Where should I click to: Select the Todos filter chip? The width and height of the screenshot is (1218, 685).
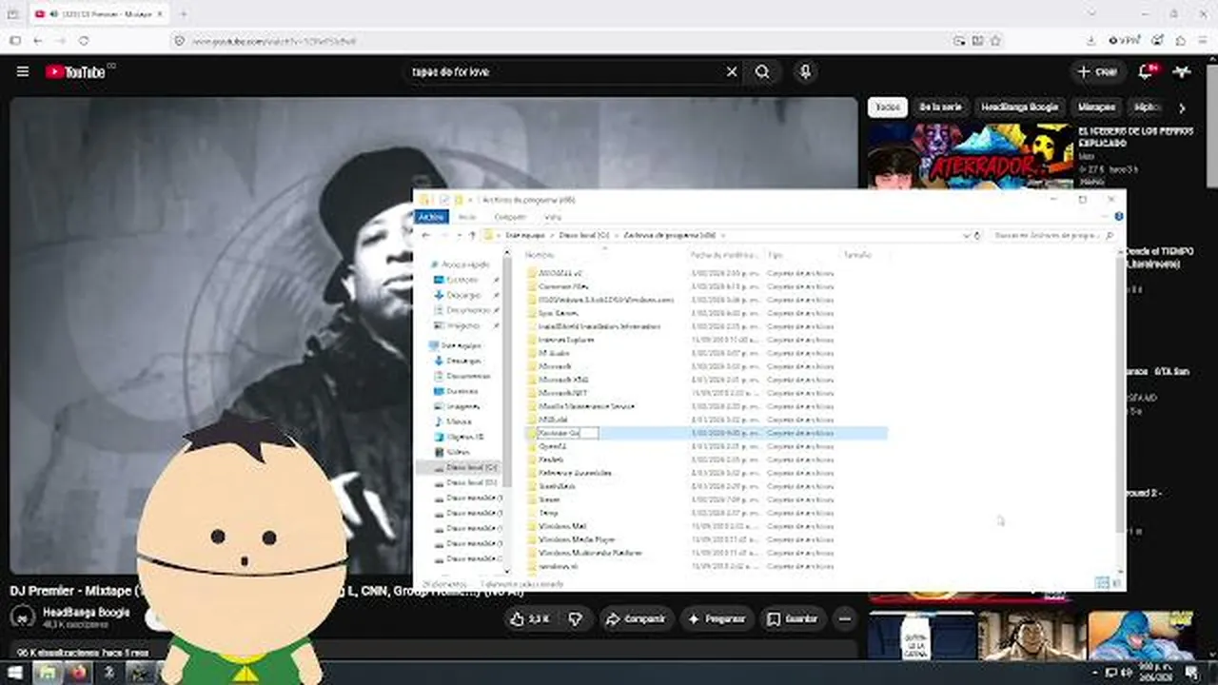(888, 108)
